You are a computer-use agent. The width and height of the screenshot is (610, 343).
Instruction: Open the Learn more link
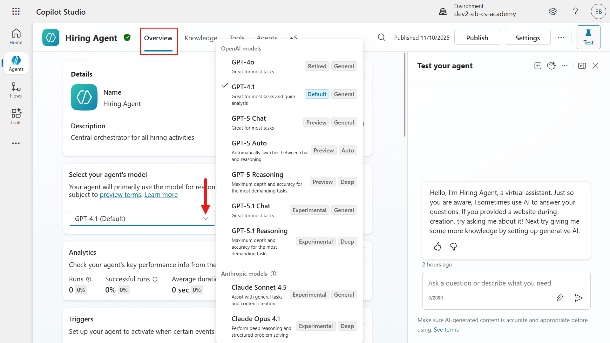point(161,195)
